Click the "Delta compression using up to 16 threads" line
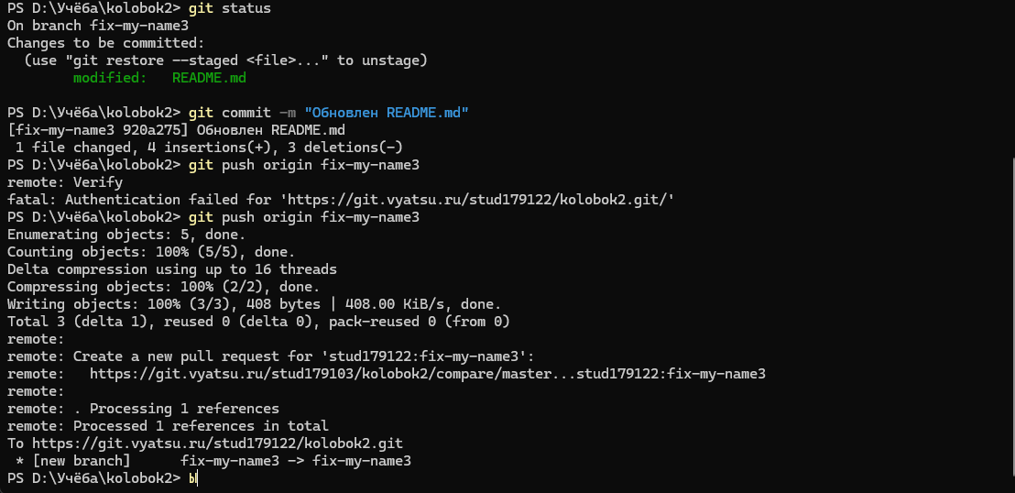This screenshot has width=1015, height=493. click(x=171, y=269)
